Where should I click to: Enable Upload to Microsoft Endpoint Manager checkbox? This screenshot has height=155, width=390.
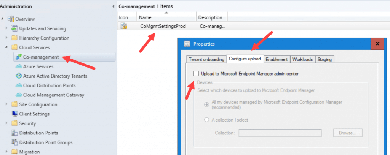[196, 74]
